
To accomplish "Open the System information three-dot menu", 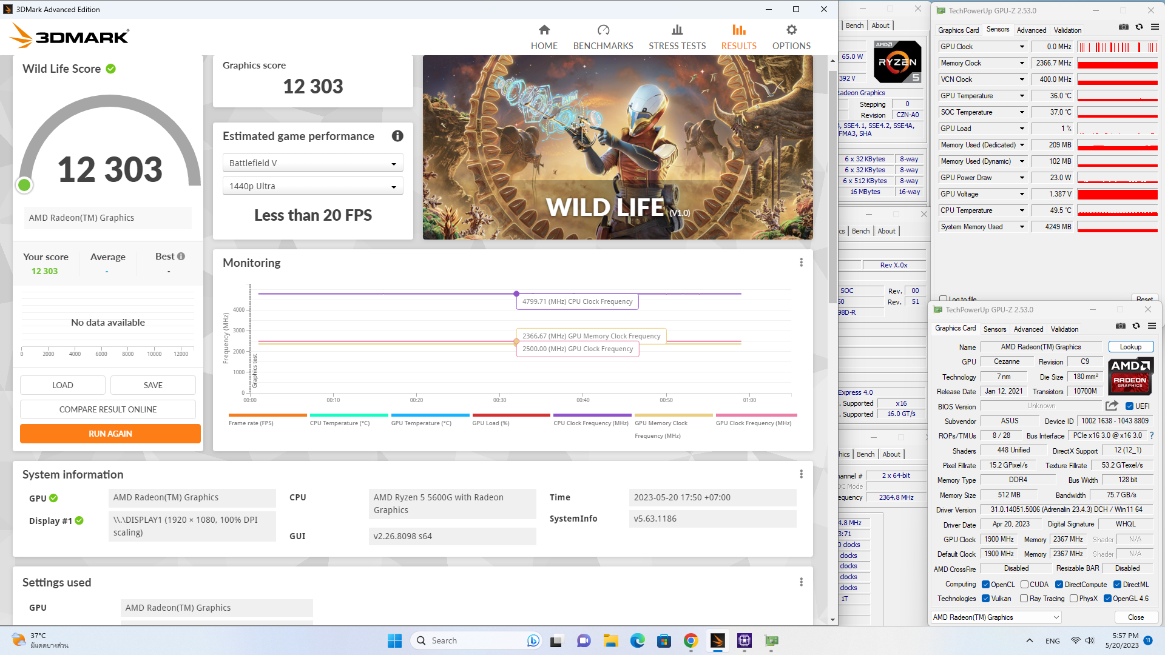I will point(801,474).
